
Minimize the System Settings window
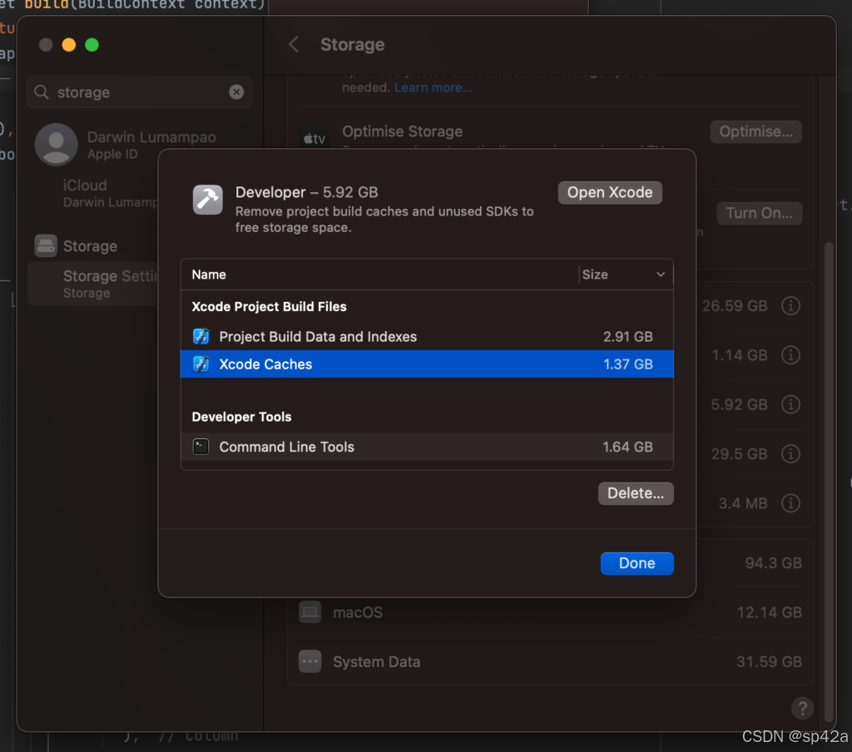point(68,45)
